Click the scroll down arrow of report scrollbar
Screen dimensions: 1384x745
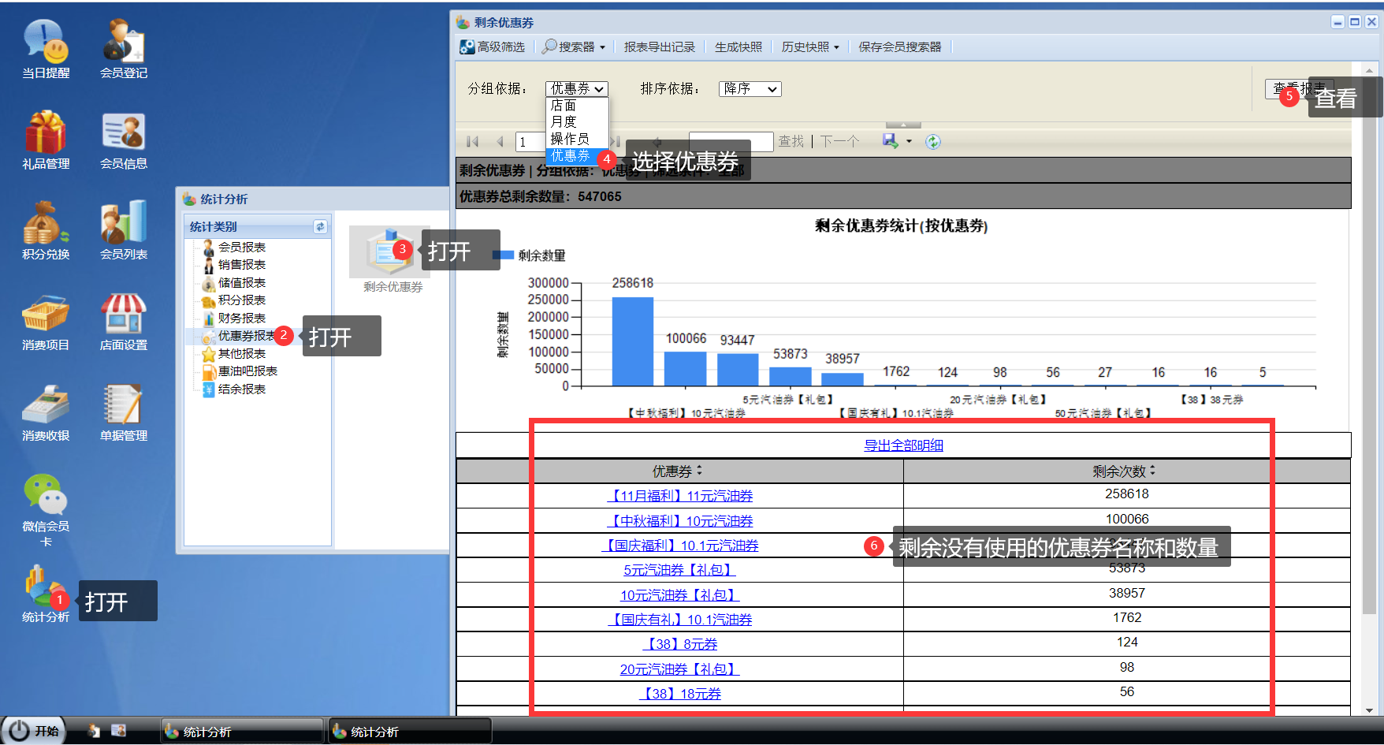(1370, 710)
